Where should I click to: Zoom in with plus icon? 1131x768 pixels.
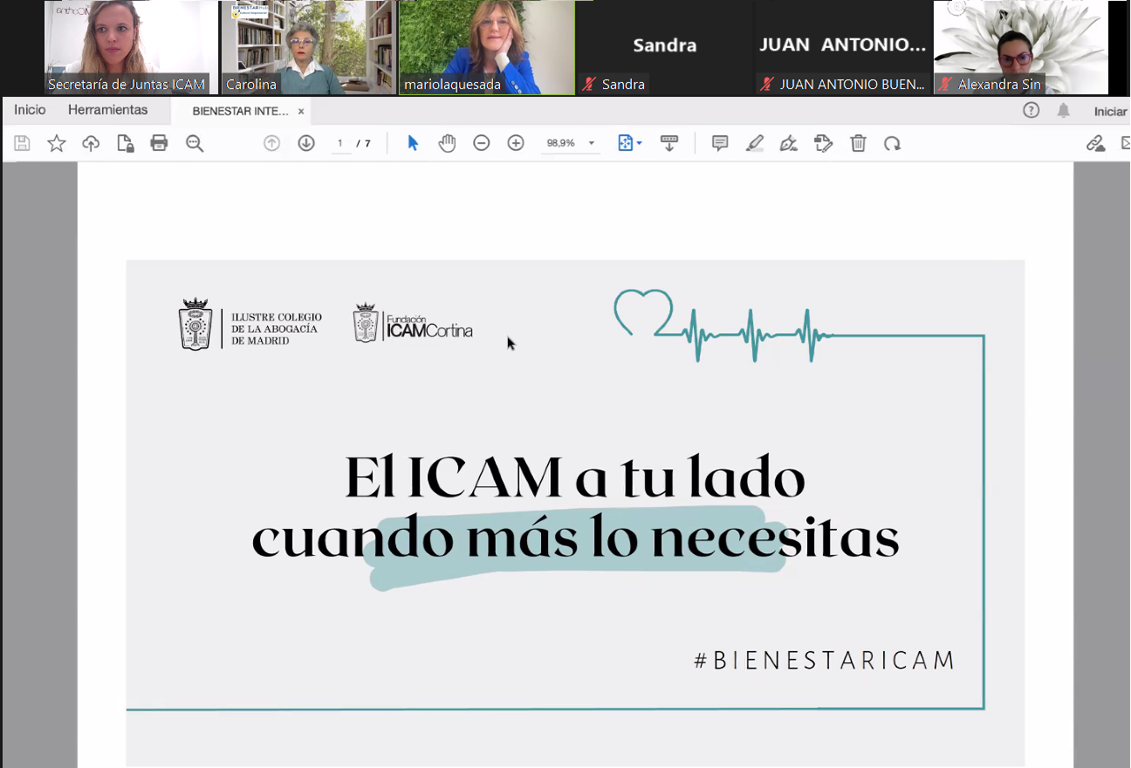tap(516, 143)
